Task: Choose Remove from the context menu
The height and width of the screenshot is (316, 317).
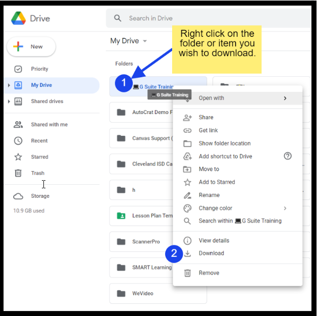Action: point(208,273)
